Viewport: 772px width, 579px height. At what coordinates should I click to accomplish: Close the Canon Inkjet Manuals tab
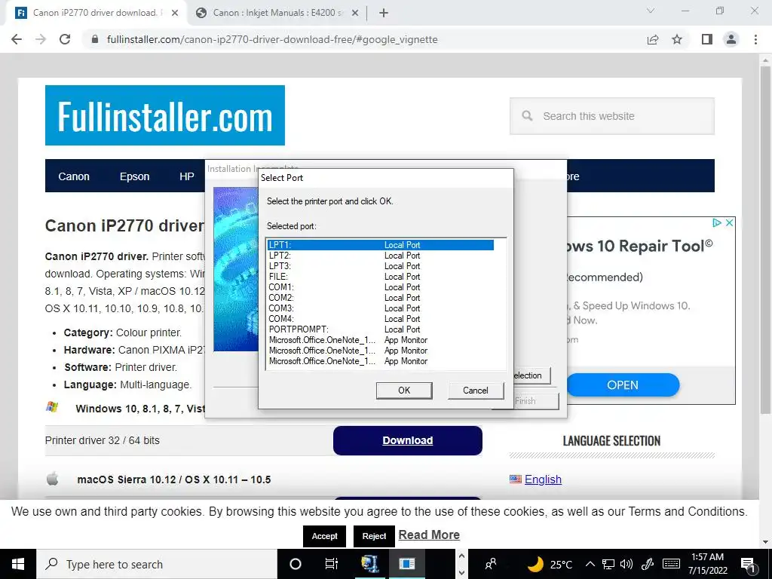[x=355, y=13]
